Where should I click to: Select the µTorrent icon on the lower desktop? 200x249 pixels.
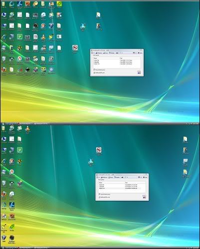(19, 150)
